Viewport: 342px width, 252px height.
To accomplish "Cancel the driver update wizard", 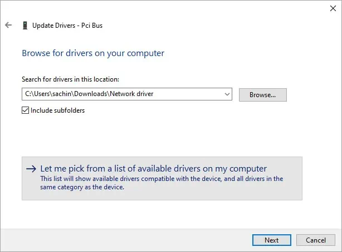I will pyautogui.click(x=316, y=240).
